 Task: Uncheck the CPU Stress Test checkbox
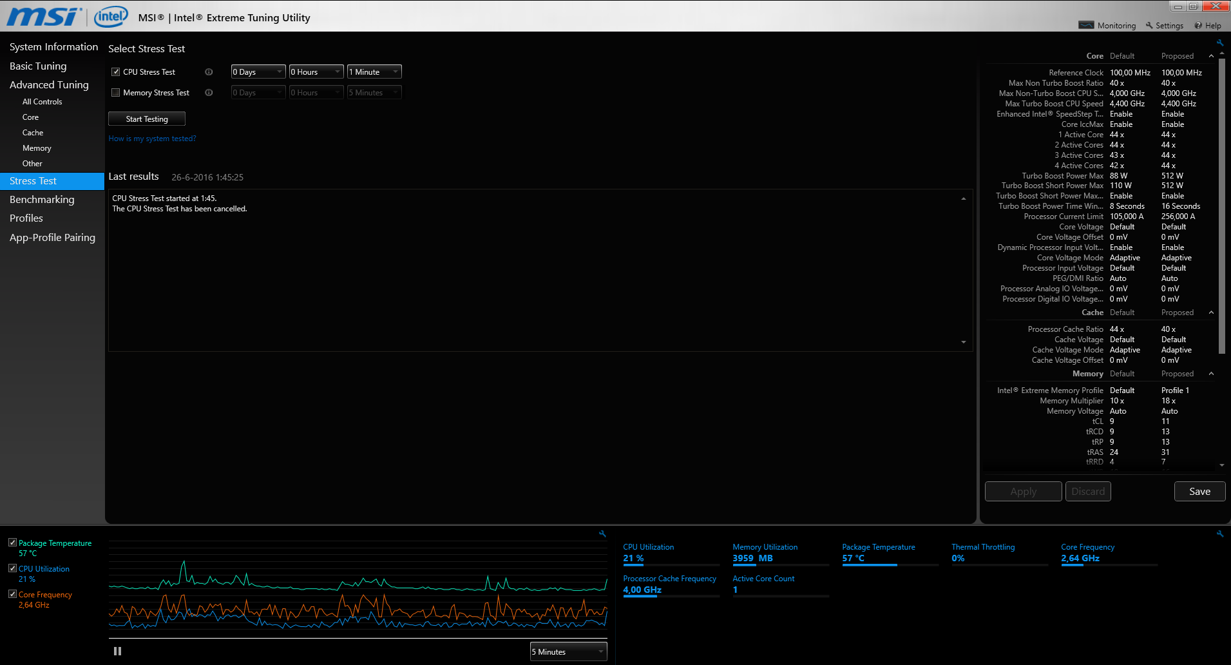[116, 72]
